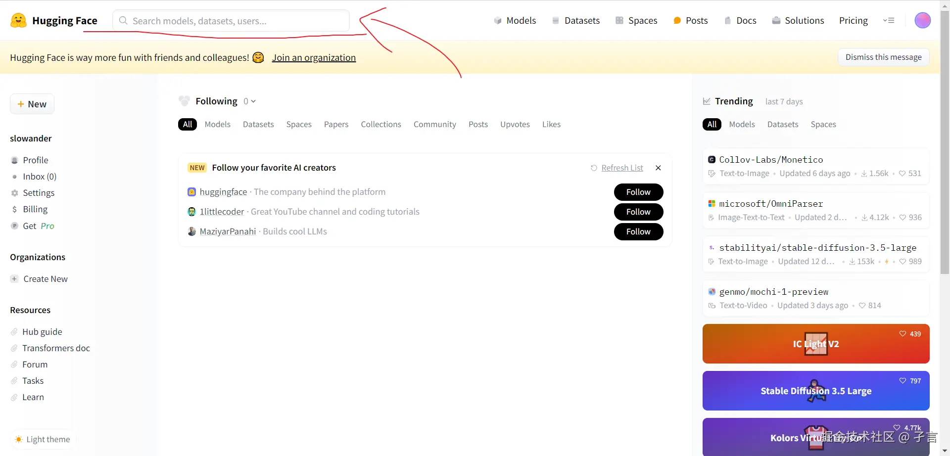Open Inbox (0) in sidebar
The width and height of the screenshot is (950, 456).
pos(40,177)
